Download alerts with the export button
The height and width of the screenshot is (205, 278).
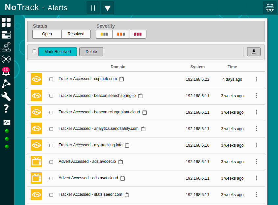coord(254,52)
